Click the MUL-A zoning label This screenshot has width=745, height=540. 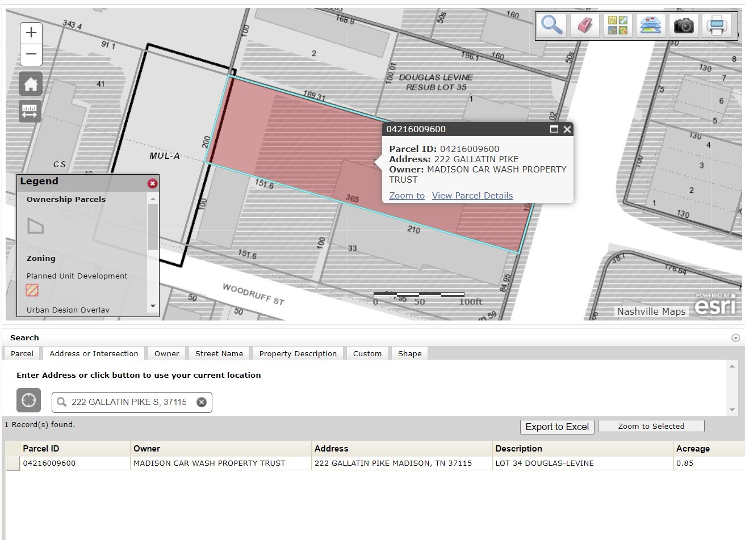point(165,155)
